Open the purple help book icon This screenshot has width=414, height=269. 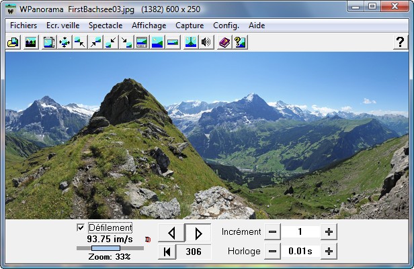224,42
